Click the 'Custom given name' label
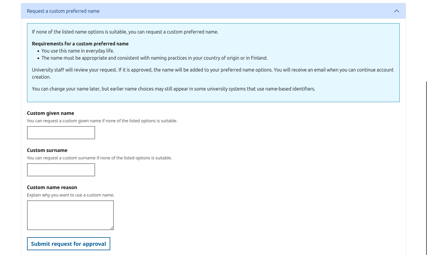427x255 pixels. 51,113
